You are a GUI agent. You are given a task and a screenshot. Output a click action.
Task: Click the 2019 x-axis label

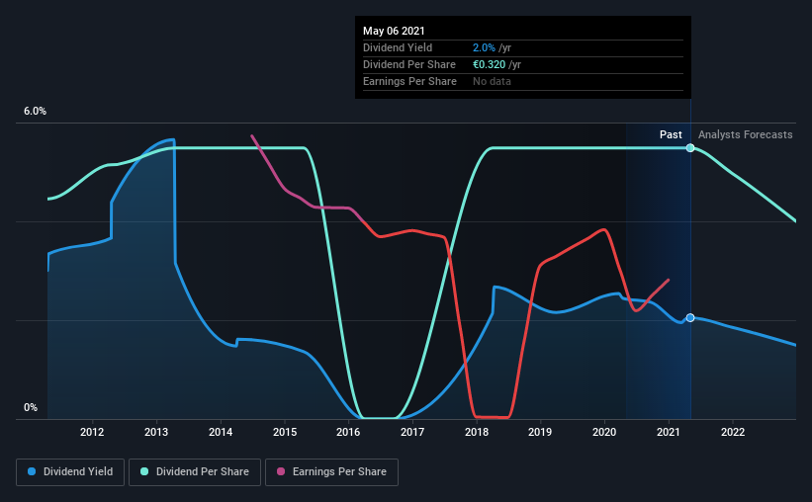coord(540,432)
